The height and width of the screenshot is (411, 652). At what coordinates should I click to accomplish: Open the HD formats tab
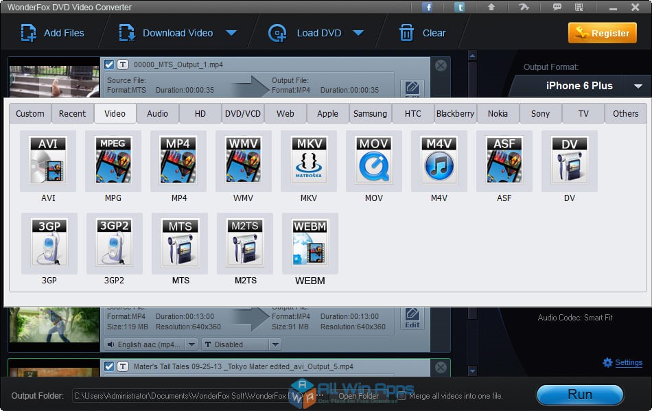(200, 113)
